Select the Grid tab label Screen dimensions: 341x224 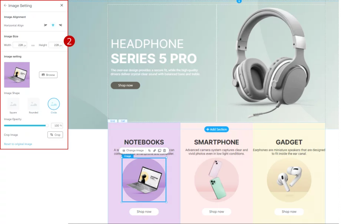(x=112, y=121)
